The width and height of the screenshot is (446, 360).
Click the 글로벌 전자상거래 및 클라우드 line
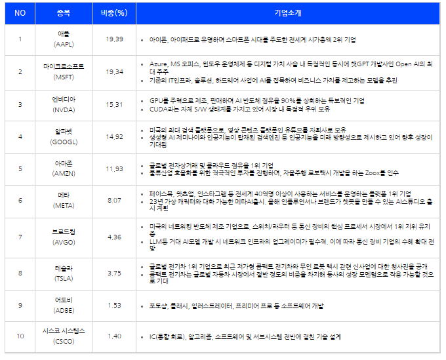[211, 165]
